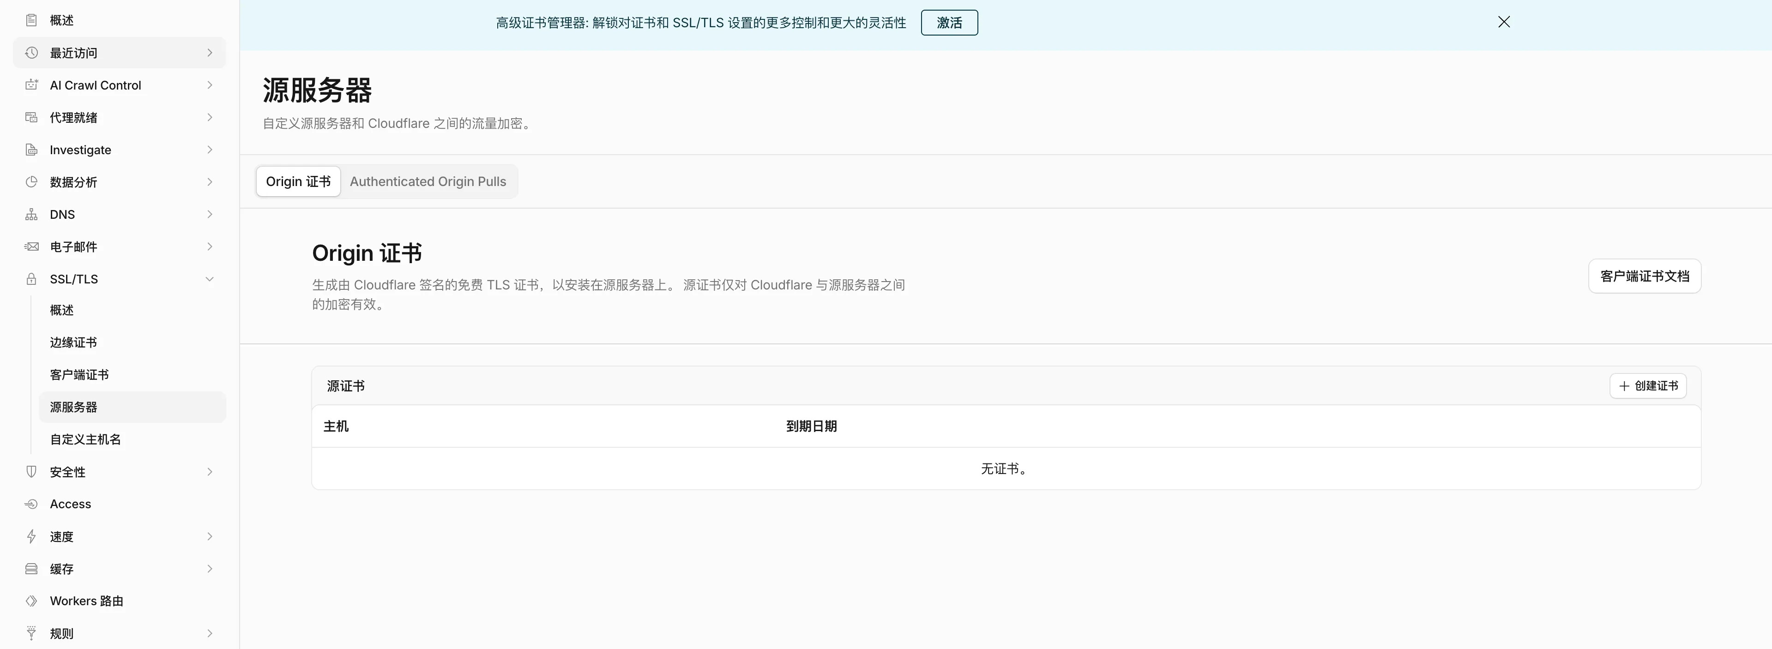Click the 安全性 shield icon
The image size is (1772, 649).
pos(31,472)
